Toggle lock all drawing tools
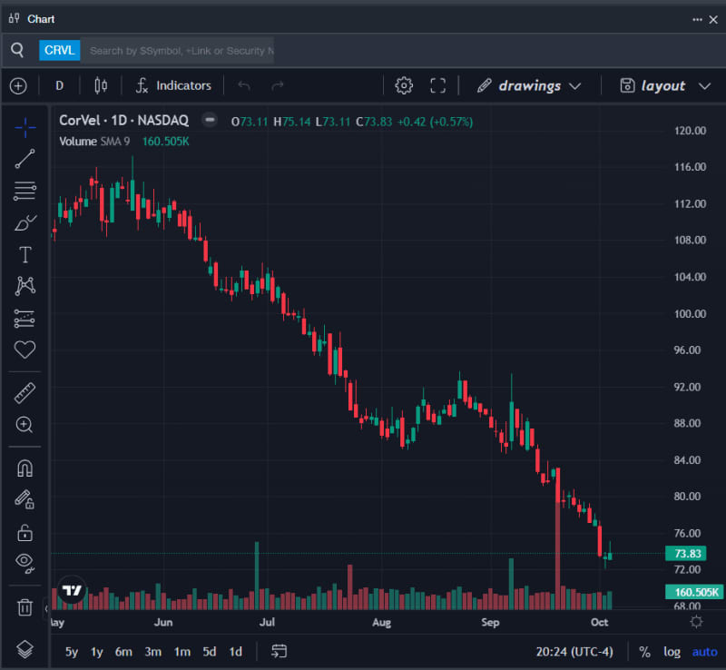The height and width of the screenshot is (670, 726). click(25, 532)
